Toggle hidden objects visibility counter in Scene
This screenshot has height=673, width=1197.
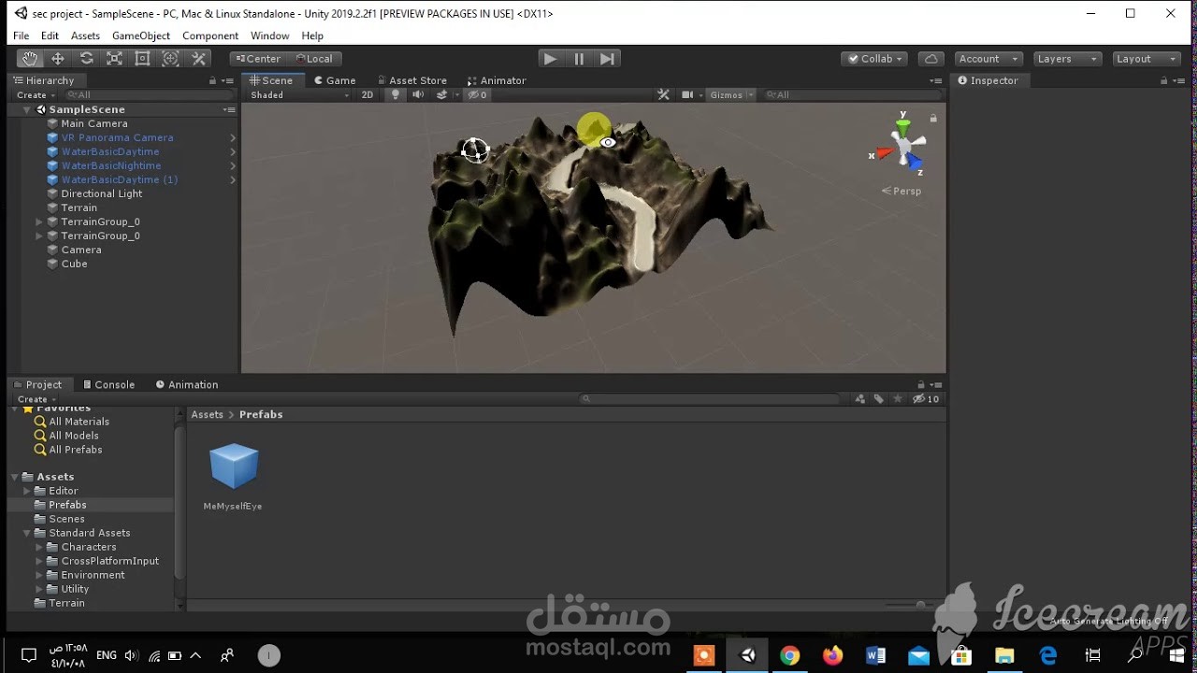point(478,94)
